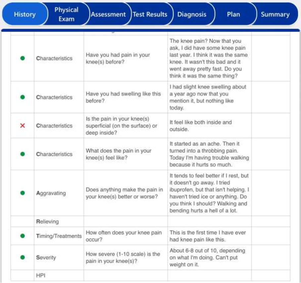The height and width of the screenshot is (283, 301).
Task: Click green dot in Timing/Treatments row
Action: 22,236
